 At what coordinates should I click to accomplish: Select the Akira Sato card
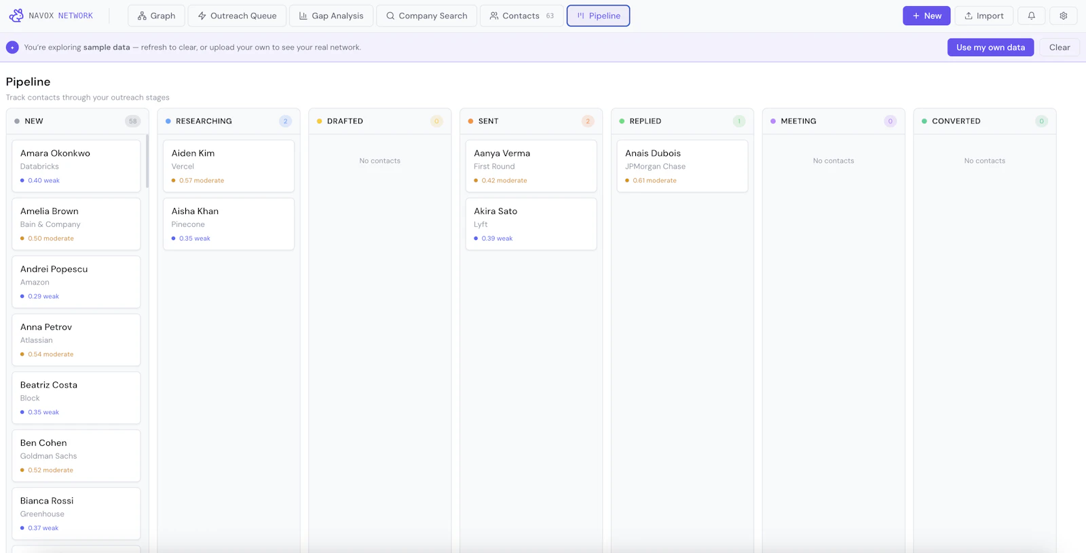coord(531,224)
